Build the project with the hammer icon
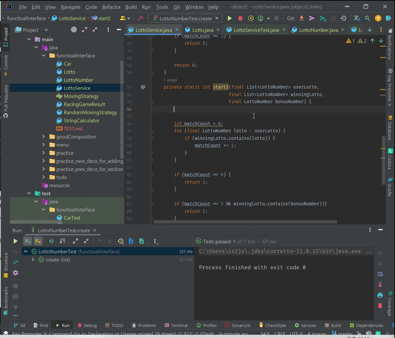This screenshot has width=395, height=338. click(x=140, y=18)
